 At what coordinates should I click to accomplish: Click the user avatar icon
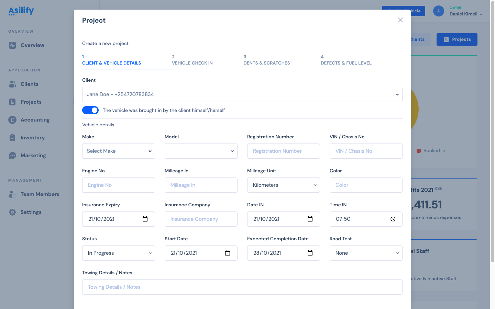(438, 11)
